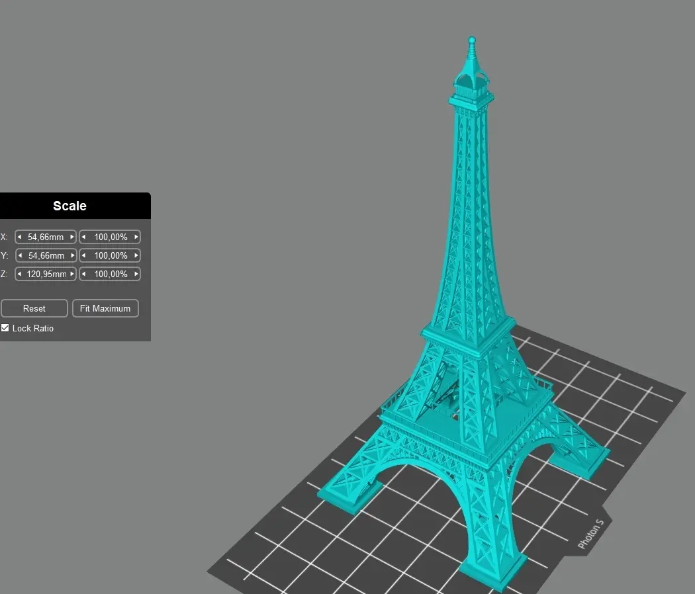
Task: Click the Y scale 100,00% field
Action: tap(110, 255)
